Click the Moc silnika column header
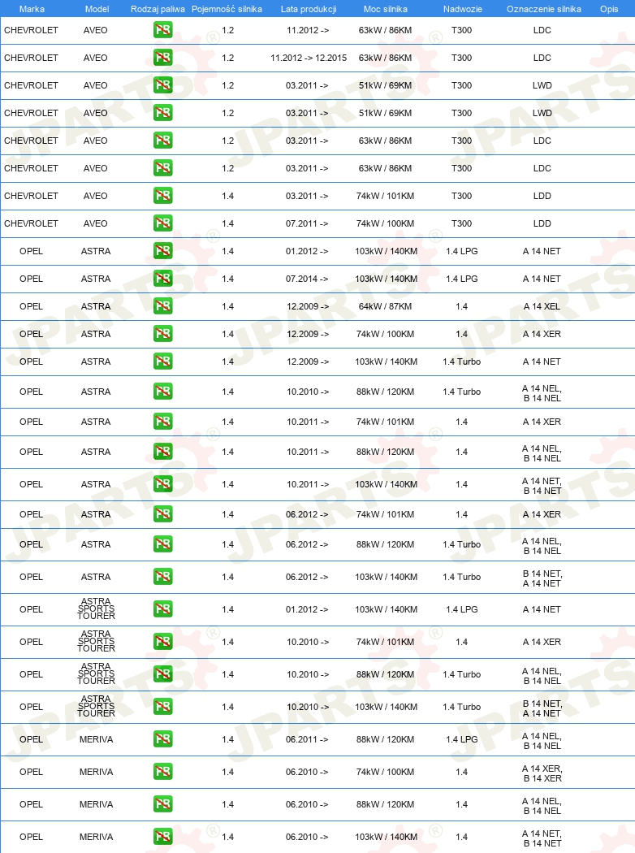Screen dimensions: 635x853 coord(386,9)
